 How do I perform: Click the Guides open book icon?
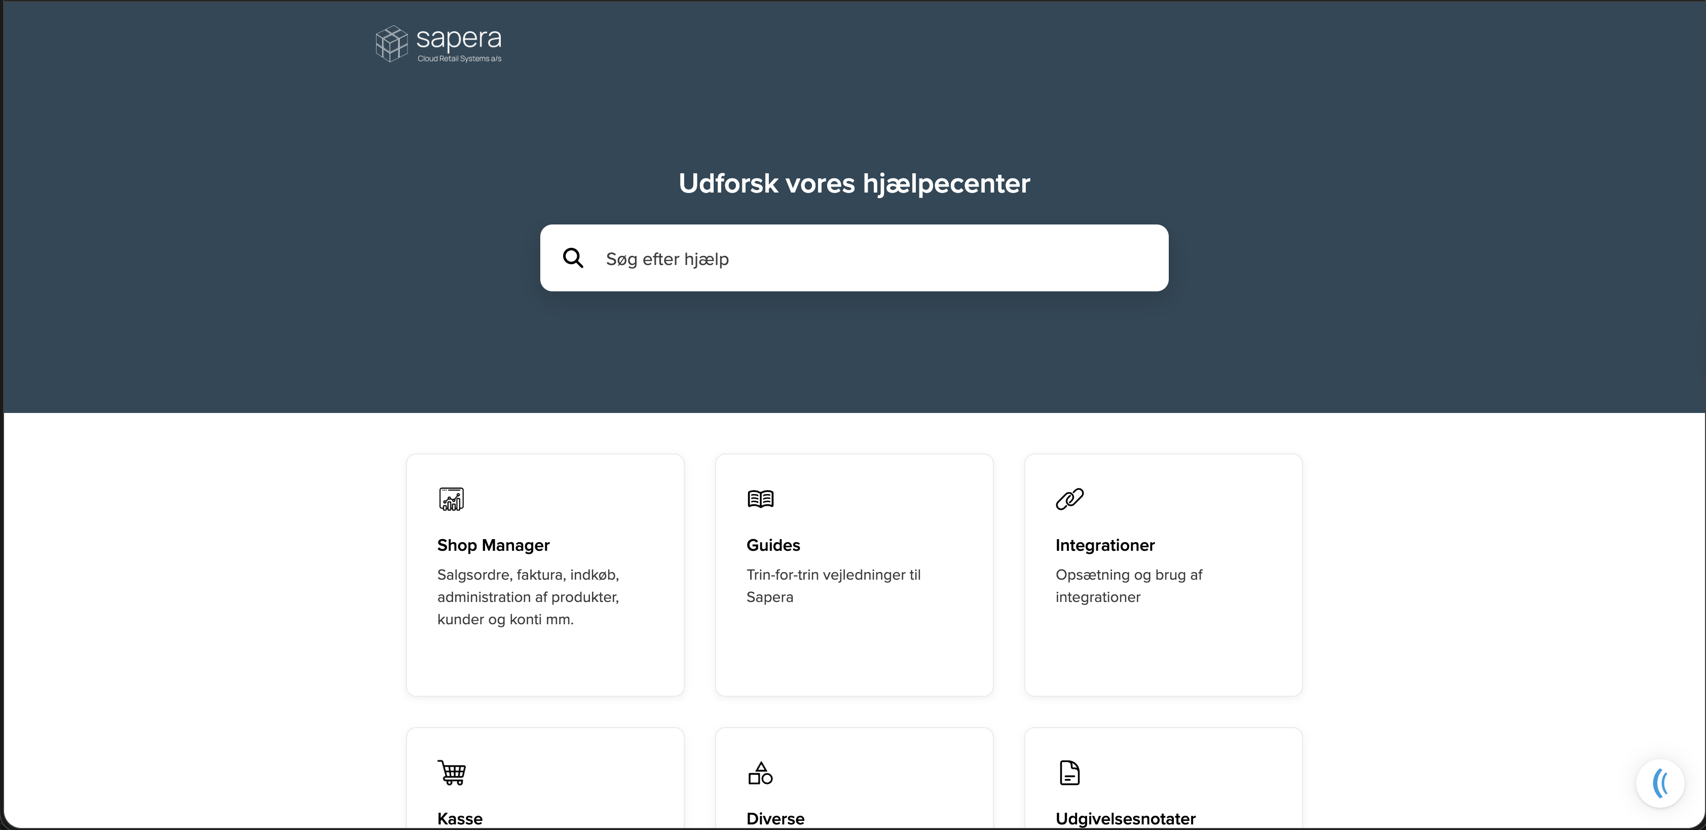[760, 499]
